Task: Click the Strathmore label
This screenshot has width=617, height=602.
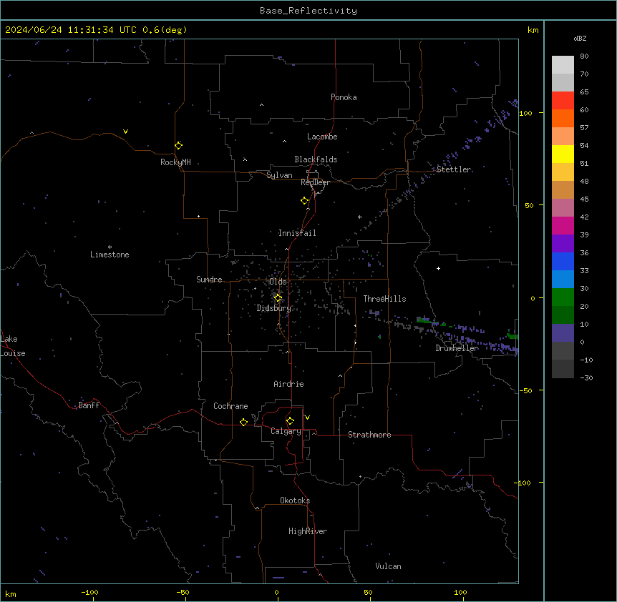Action: click(369, 435)
